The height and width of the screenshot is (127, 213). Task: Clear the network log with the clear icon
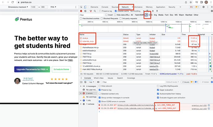[x=85, y=11]
